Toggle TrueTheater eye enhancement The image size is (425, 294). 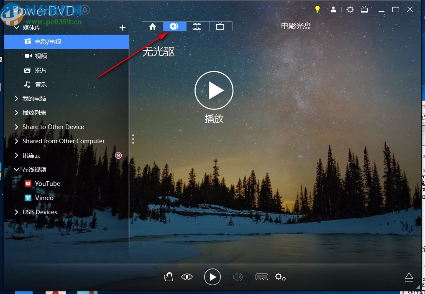[x=187, y=277]
